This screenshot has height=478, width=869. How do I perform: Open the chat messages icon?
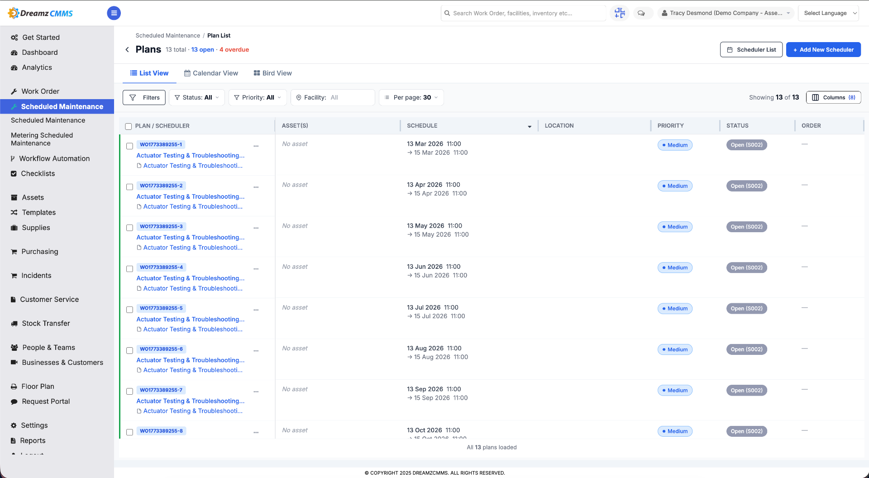pos(641,13)
